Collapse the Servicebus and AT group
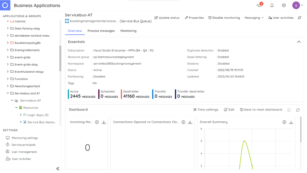This screenshot has height=173, width=307. (7, 93)
